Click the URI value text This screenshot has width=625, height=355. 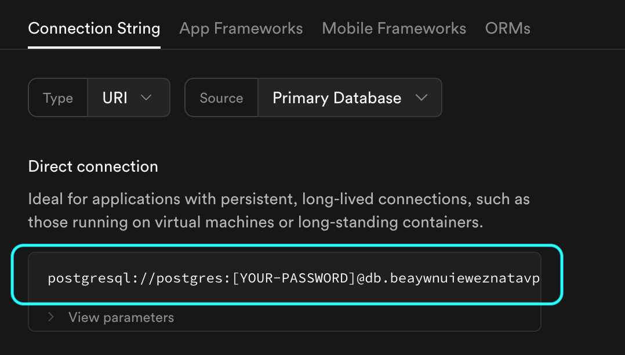(115, 97)
